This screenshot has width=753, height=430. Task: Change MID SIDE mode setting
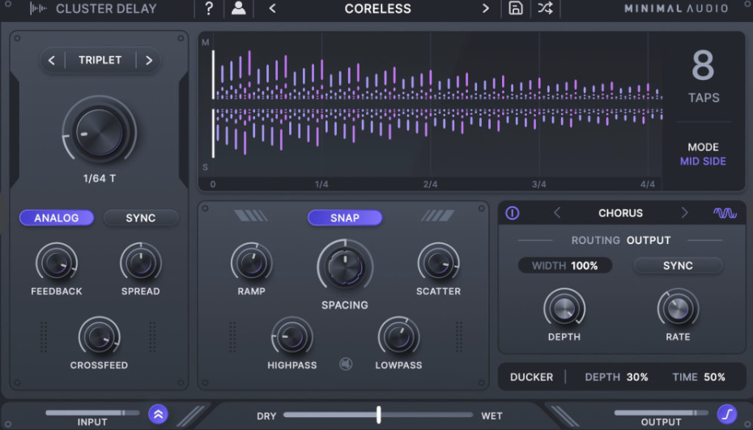(703, 161)
